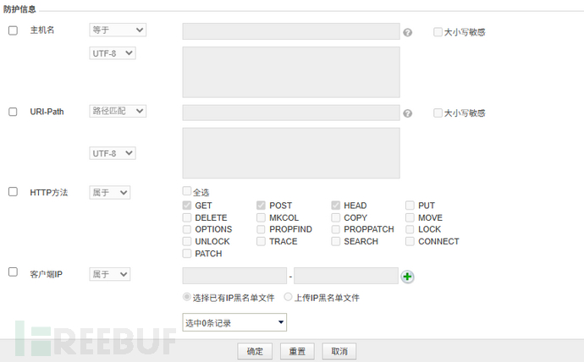Toggle 大小写敏感 for the hostname row
The height and width of the screenshot is (362, 584).
(x=438, y=31)
